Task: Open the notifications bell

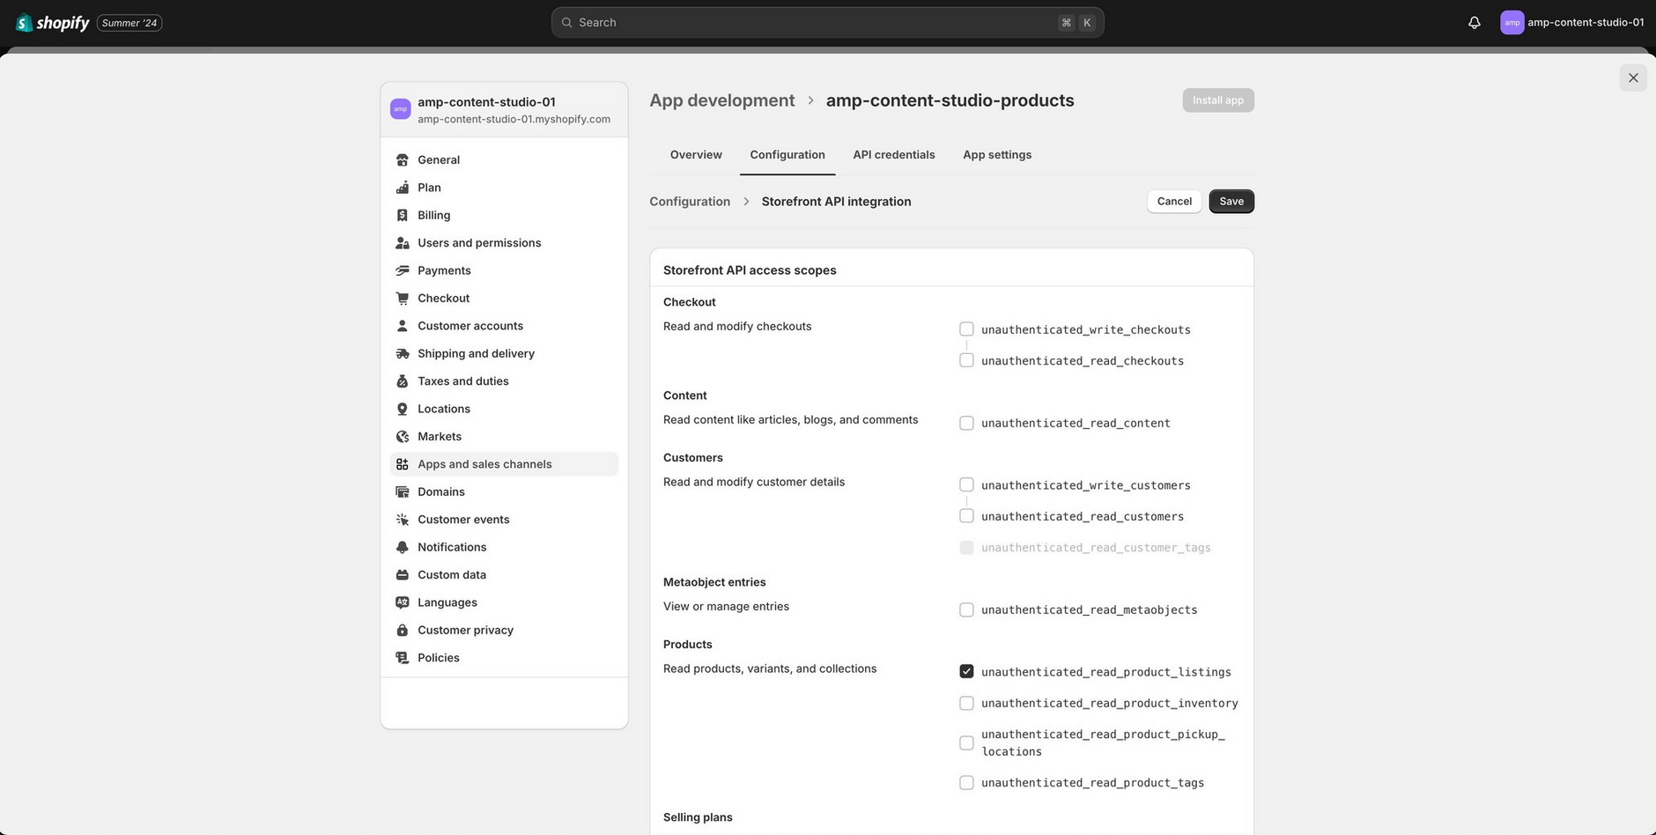Action: point(1475,23)
